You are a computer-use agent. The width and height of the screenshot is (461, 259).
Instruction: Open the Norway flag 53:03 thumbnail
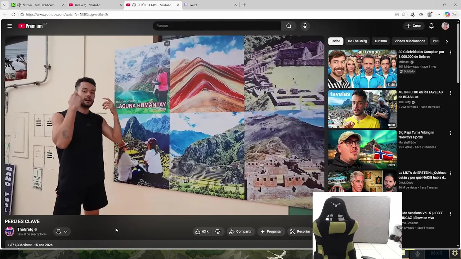pyautogui.click(x=362, y=149)
